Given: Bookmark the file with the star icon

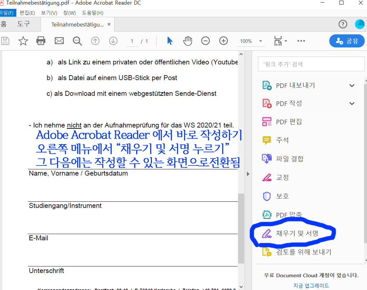Looking at the screenshot, I should [23, 41].
